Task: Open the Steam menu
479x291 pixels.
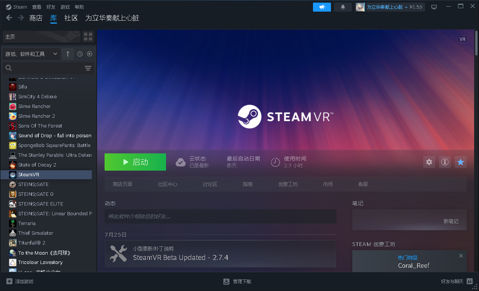Action: click(x=20, y=7)
